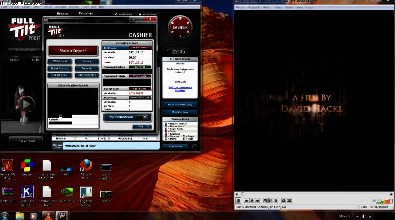This screenshot has width=395, height=220.
Task: Open system tray volume icon
Action: [363, 216]
